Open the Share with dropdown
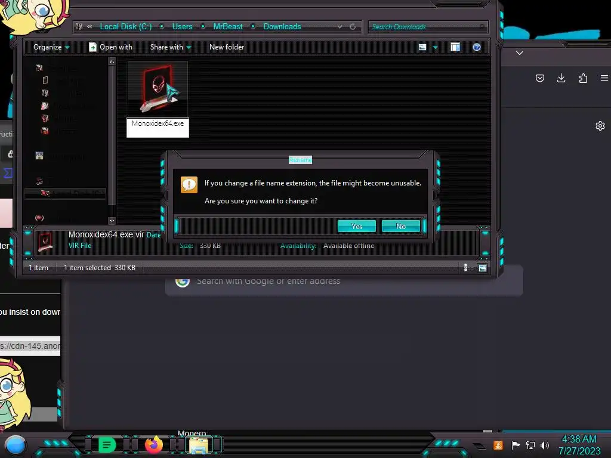611x458 pixels. (x=171, y=47)
